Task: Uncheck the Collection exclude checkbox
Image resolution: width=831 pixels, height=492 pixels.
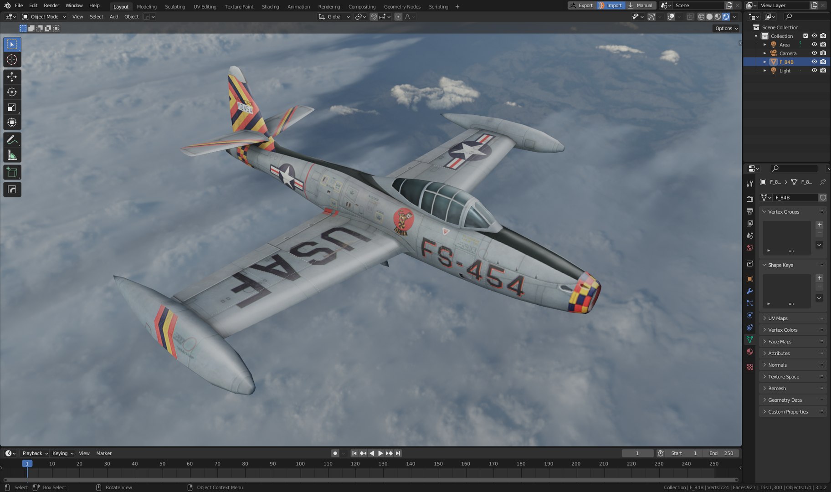Action: 805,36
